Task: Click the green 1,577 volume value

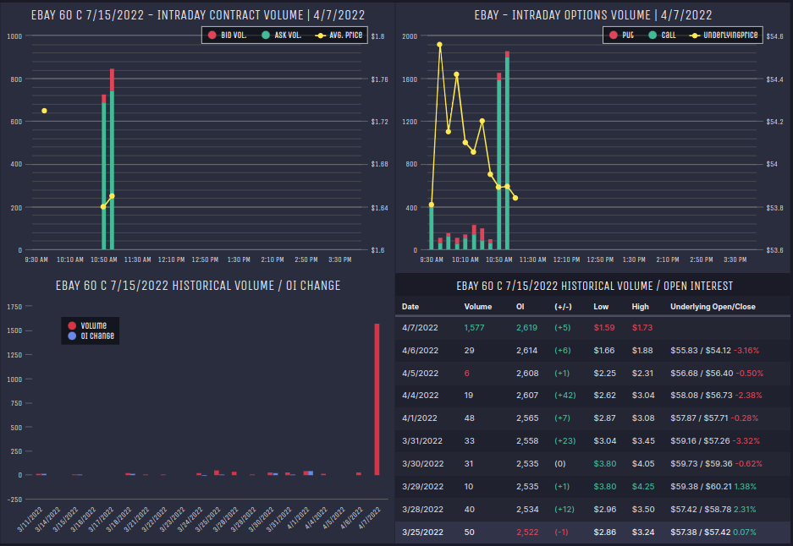Action: (474, 327)
